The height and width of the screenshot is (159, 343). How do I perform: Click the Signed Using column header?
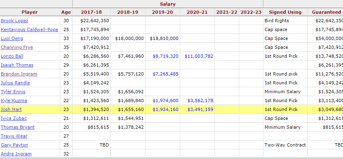(x=285, y=12)
